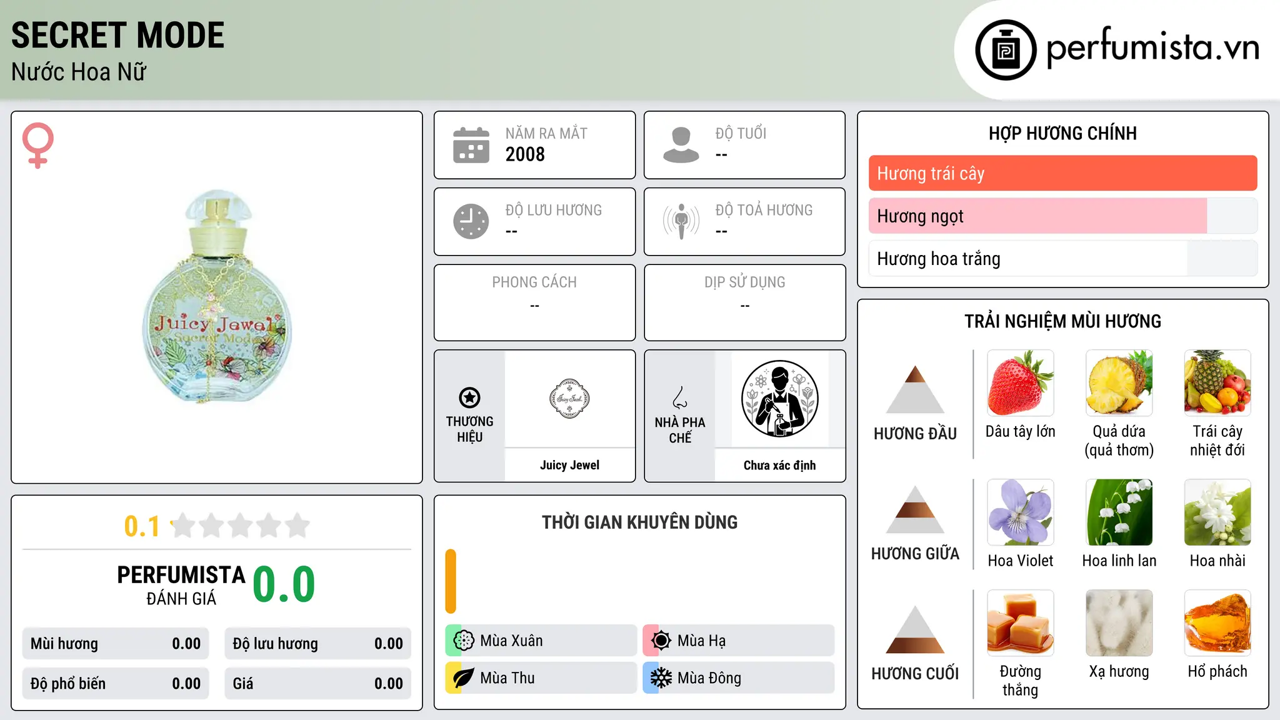1280x720 pixels.
Task: Select the Mùa Thu season label
Action: coord(507,678)
